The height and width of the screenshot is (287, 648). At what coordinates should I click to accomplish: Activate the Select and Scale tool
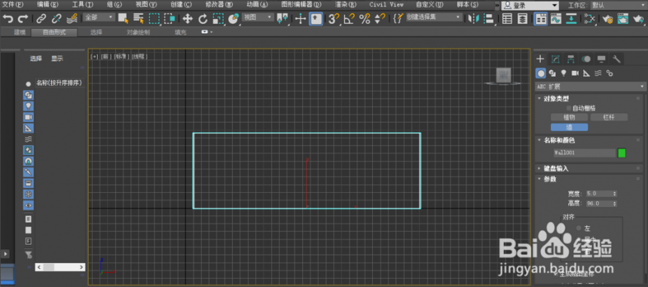pos(218,19)
